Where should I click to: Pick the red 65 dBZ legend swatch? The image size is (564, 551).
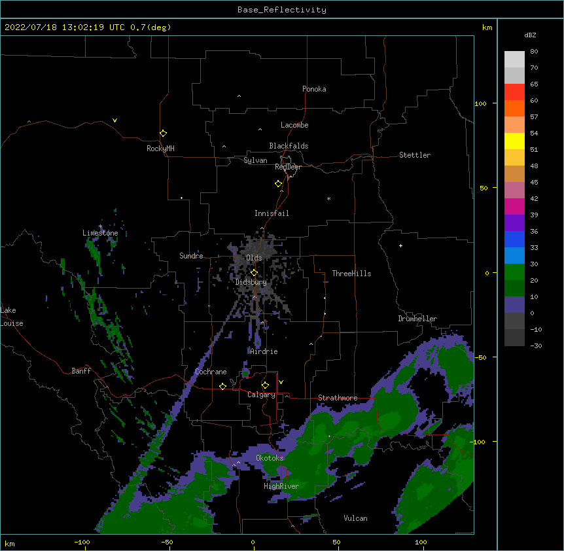pos(514,92)
